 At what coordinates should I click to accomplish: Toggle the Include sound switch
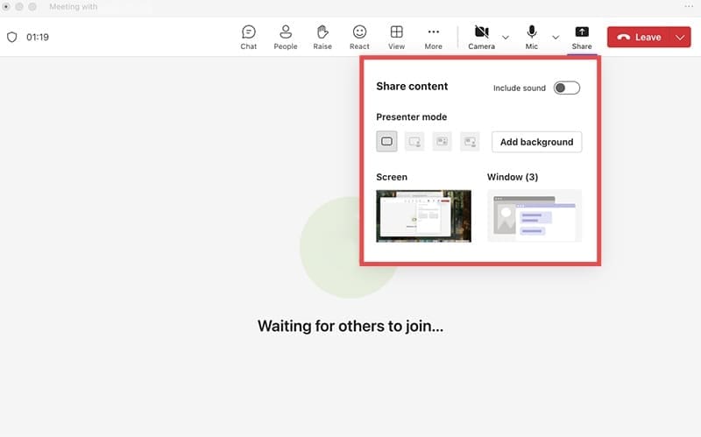[566, 88]
